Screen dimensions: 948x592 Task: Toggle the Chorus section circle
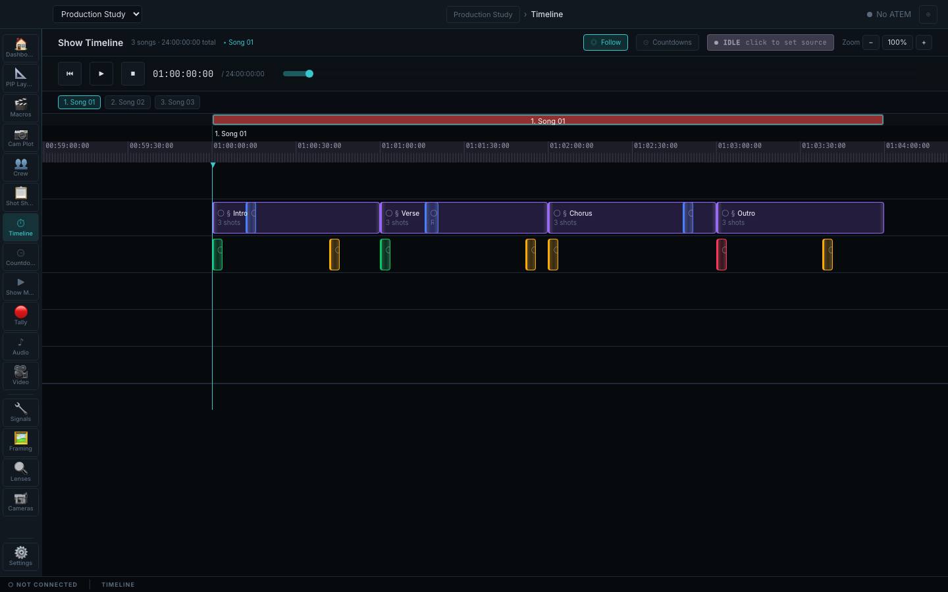pyautogui.click(x=557, y=213)
